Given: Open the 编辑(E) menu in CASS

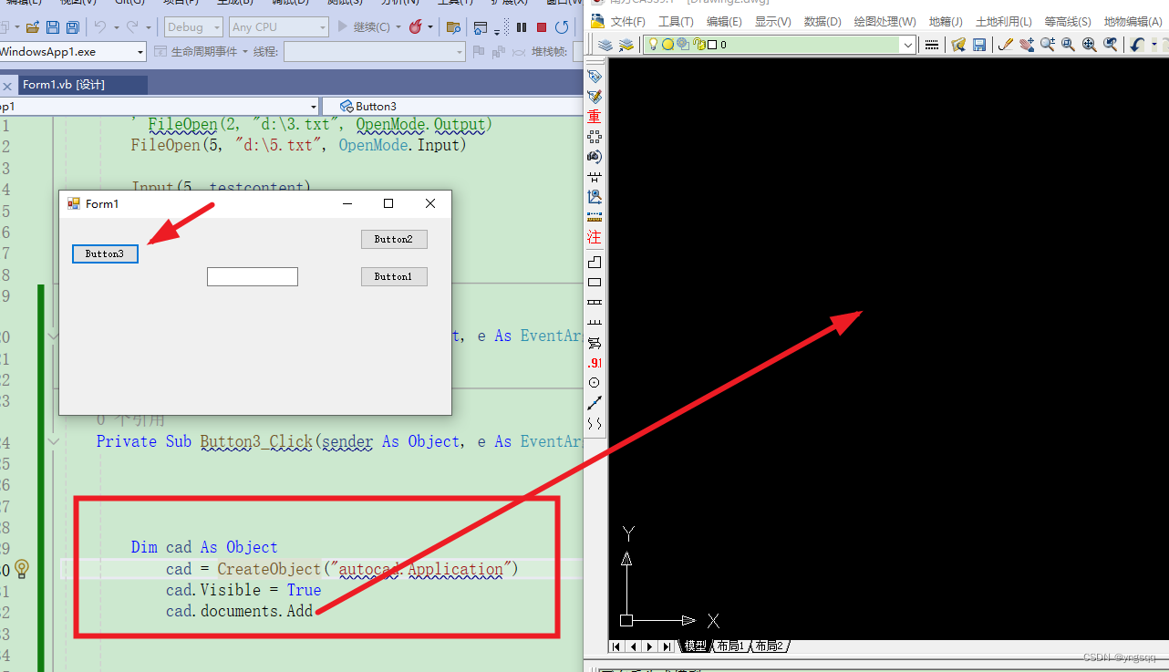Looking at the screenshot, I should [x=724, y=21].
